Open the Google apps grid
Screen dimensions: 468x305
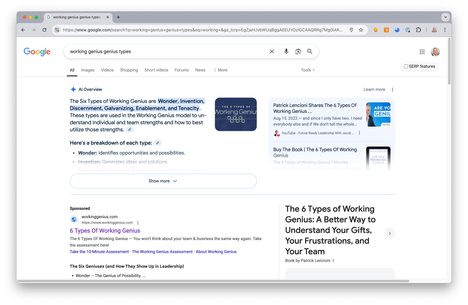pos(422,52)
